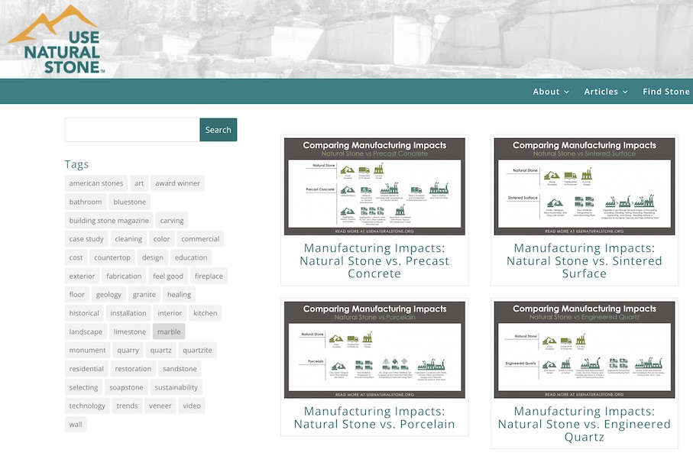The image size is (693, 456).
Task: Read article title Natural Stone vs. Precast Concrete
Action: click(x=374, y=260)
